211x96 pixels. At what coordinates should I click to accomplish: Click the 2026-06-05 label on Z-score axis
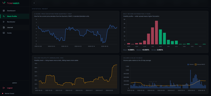click(x=104, y=46)
